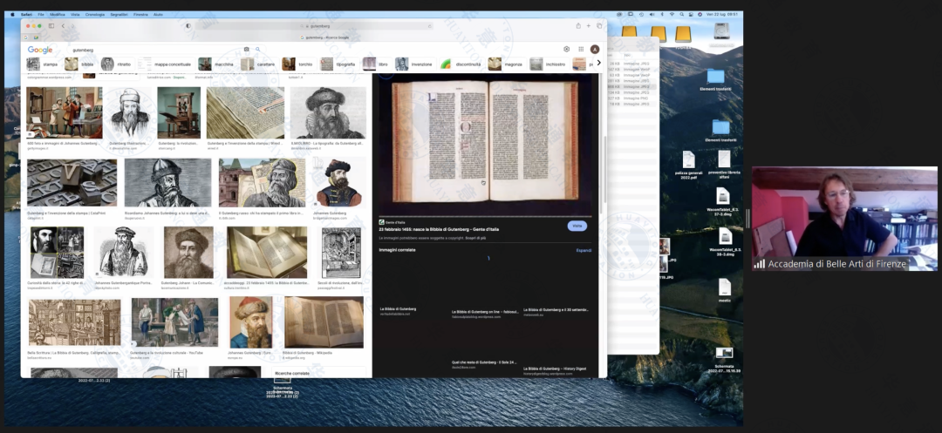Search by image with the camera icon
Screen dimensions: 942x433
(x=246, y=49)
